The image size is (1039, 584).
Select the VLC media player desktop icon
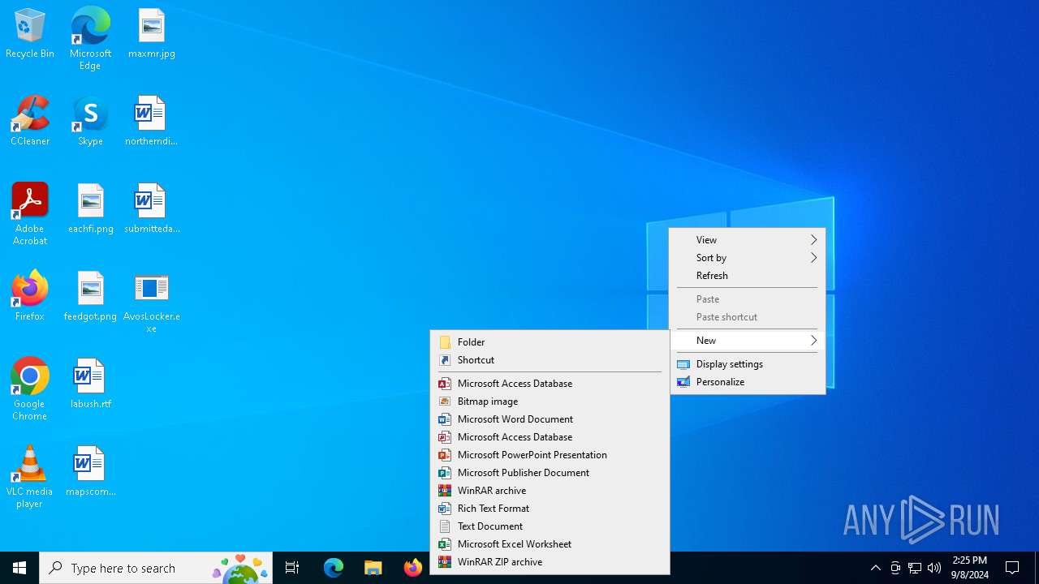click(x=30, y=477)
